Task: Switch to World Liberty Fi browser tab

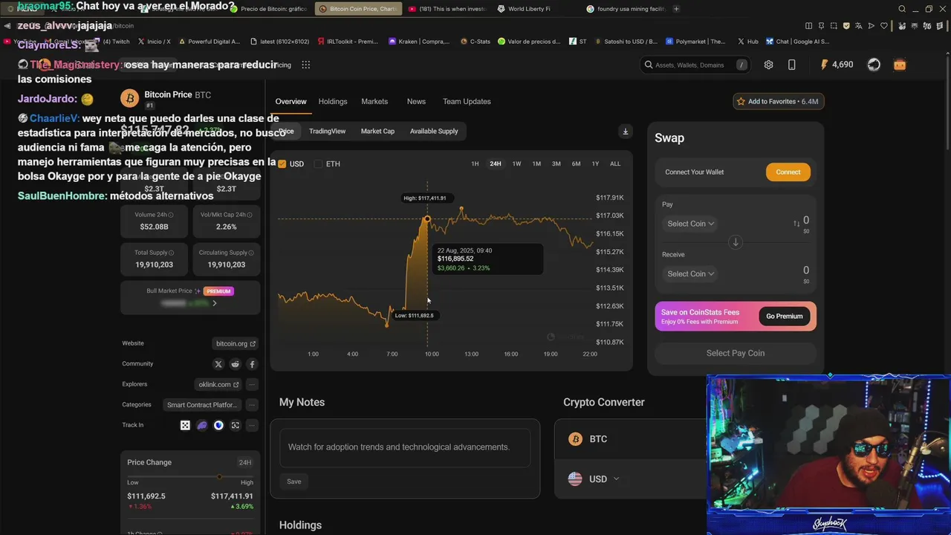Action: tap(529, 9)
